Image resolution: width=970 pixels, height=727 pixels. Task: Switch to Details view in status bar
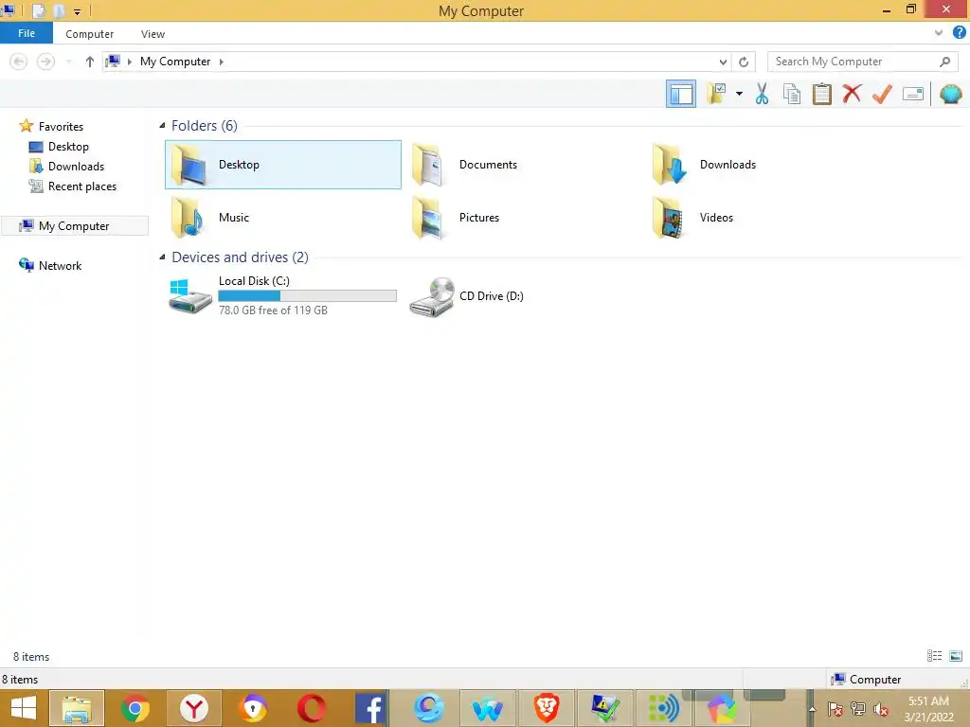click(x=934, y=656)
